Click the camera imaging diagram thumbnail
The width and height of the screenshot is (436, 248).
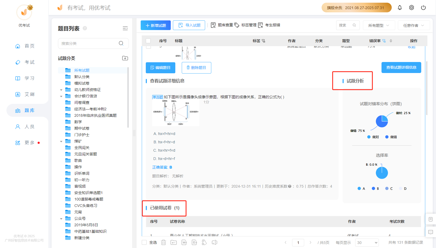click(176, 112)
